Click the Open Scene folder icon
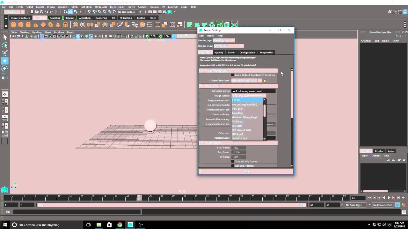 [37, 12]
